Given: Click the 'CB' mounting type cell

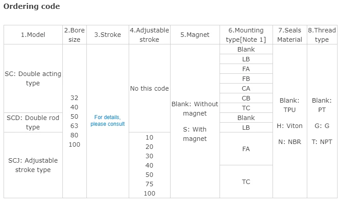Looking at the screenshot, I should tap(246, 98).
